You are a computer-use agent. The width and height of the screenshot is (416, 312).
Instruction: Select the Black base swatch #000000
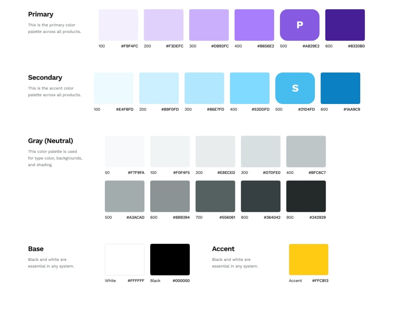170,259
